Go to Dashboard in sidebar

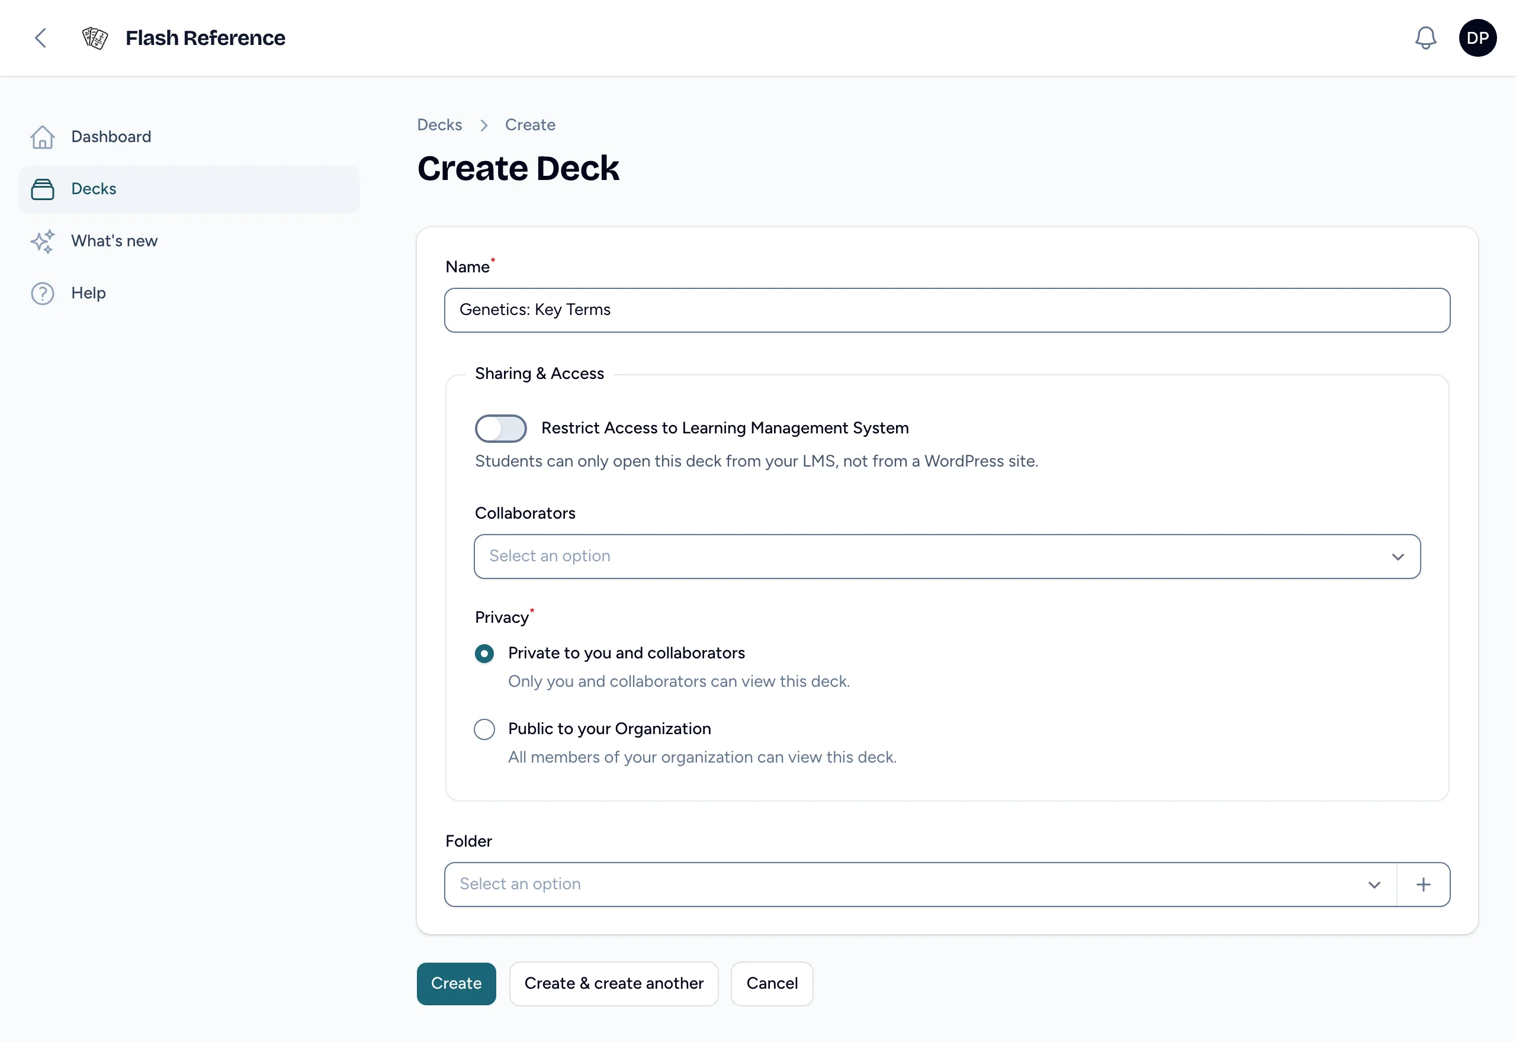189,137
